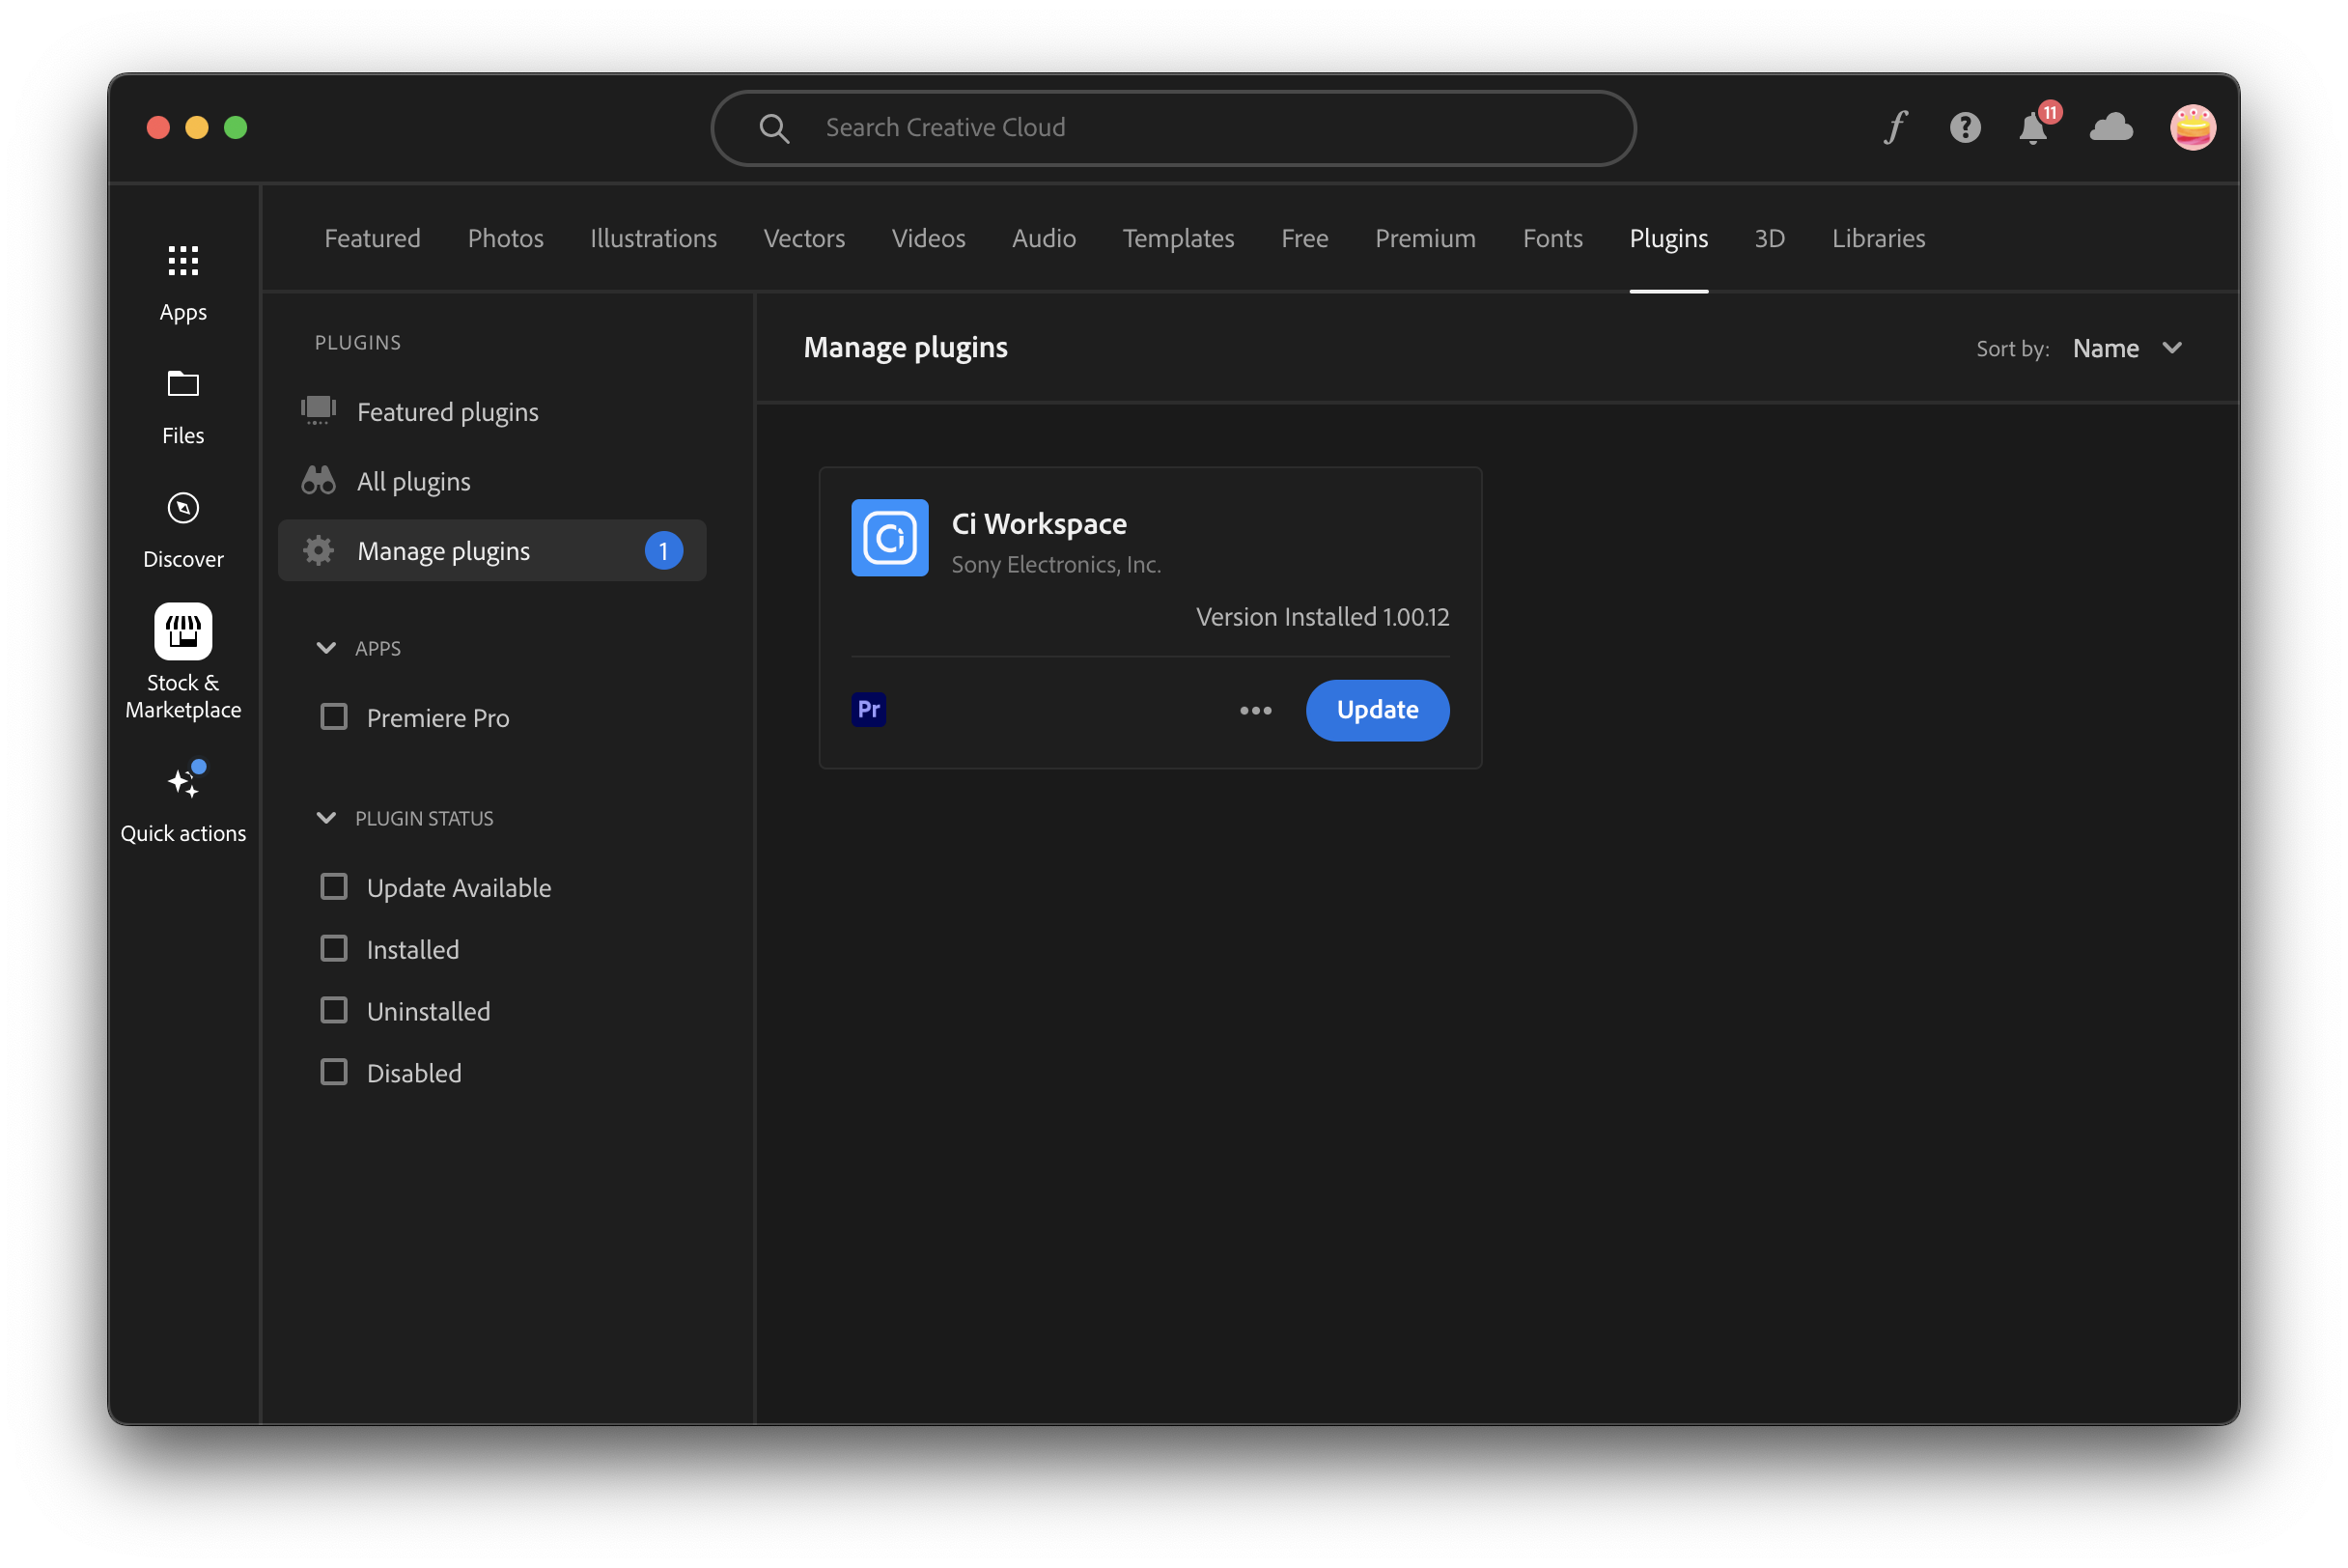The width and height of the screenshot is (2348, 1568).
Task: Open Creative Cloud fonts panel
Action: click(x=1895, y=127)
